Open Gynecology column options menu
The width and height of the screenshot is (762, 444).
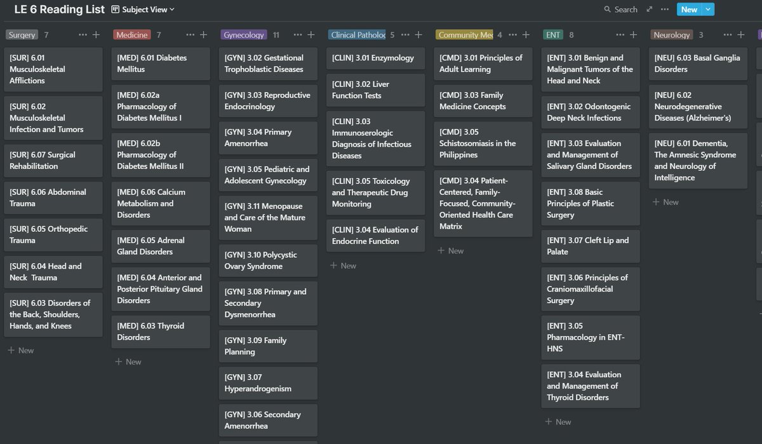tap(298, 35)
